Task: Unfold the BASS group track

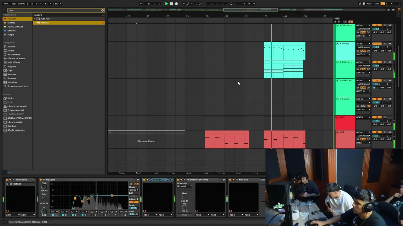Action: tap(337, 117)
